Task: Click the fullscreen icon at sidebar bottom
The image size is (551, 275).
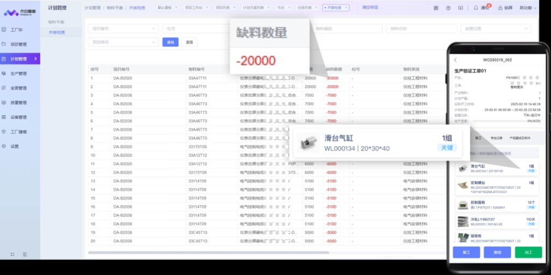Action: pos(12,254)
